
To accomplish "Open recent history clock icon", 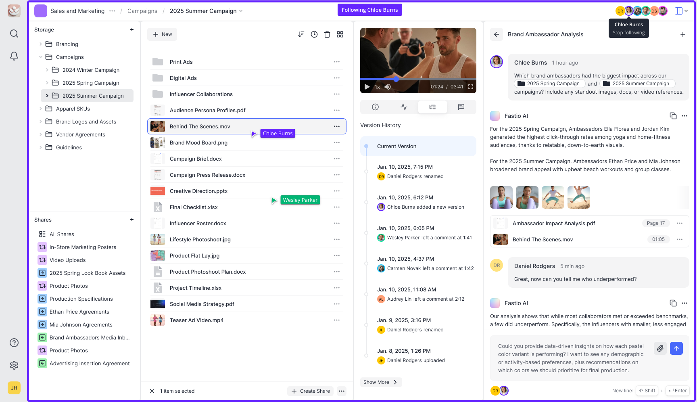I will (314, 34).
